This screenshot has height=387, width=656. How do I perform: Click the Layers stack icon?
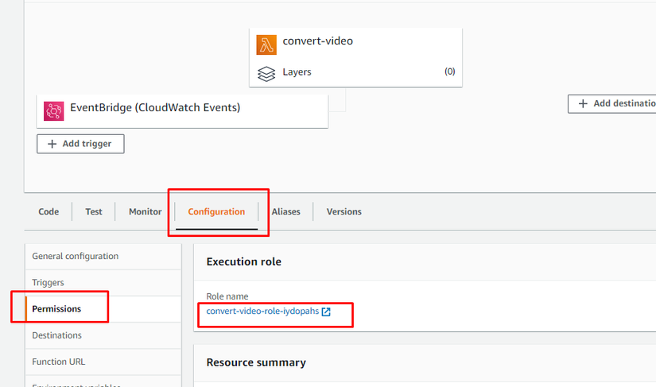click(266, 73)
